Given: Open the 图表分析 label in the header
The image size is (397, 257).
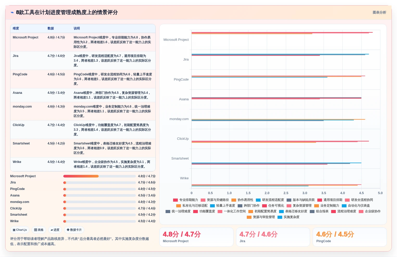Looking at the screenshot, I should (379, 12).
